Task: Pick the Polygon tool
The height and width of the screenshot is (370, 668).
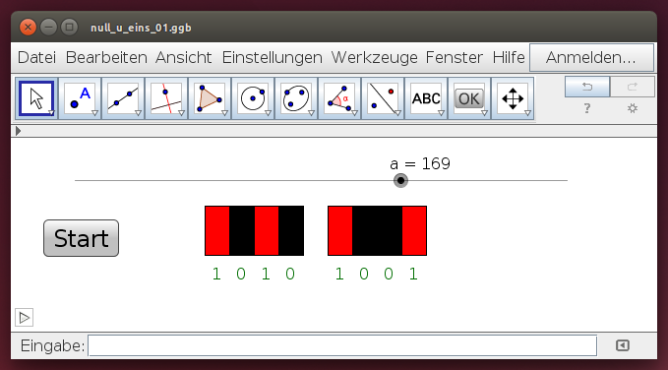Action: tap(210, 98)
